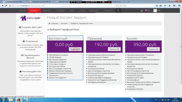This screenshot has height=102, width=182.
Task: Open the Firefox hamburger menu
Action: tap(179, 6)
